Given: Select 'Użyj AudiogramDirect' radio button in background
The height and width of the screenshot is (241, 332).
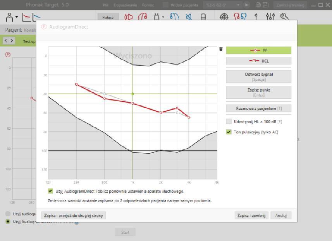Looking at the screenshot, I should tap(8, 221).
